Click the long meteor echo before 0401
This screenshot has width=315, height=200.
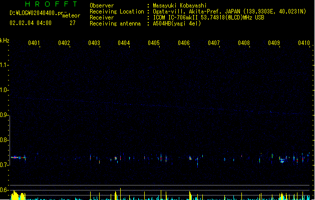pos(18,157)
